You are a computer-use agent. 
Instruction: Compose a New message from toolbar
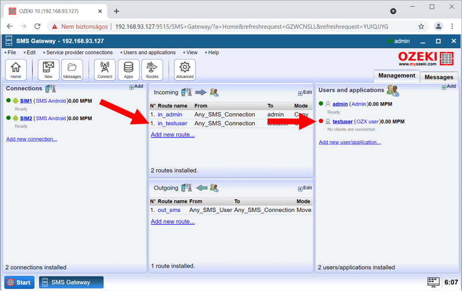[x=49, y=70]
